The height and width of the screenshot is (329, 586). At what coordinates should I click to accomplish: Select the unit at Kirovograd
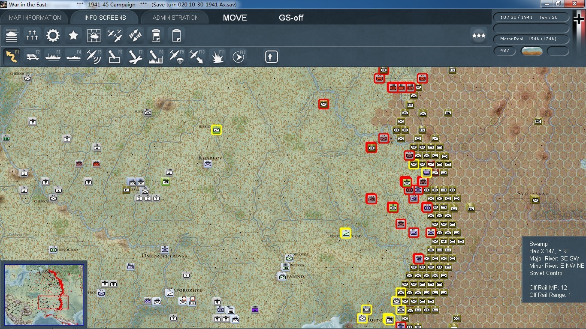53,249
